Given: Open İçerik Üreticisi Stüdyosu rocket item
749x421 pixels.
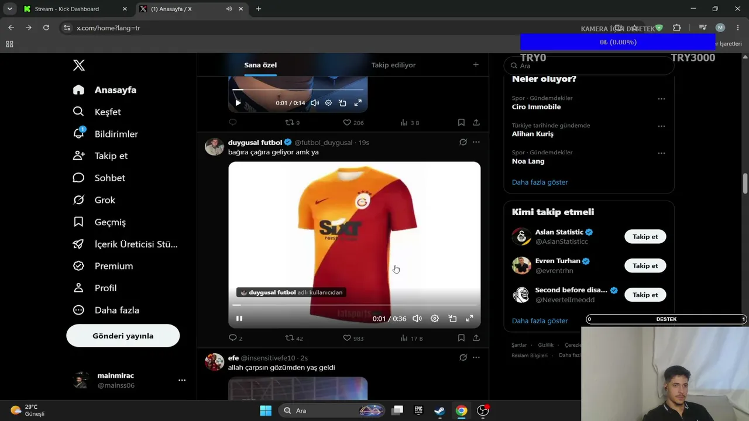Looking at the screenshot, I should pyautogui.click(x=125, y=244).
